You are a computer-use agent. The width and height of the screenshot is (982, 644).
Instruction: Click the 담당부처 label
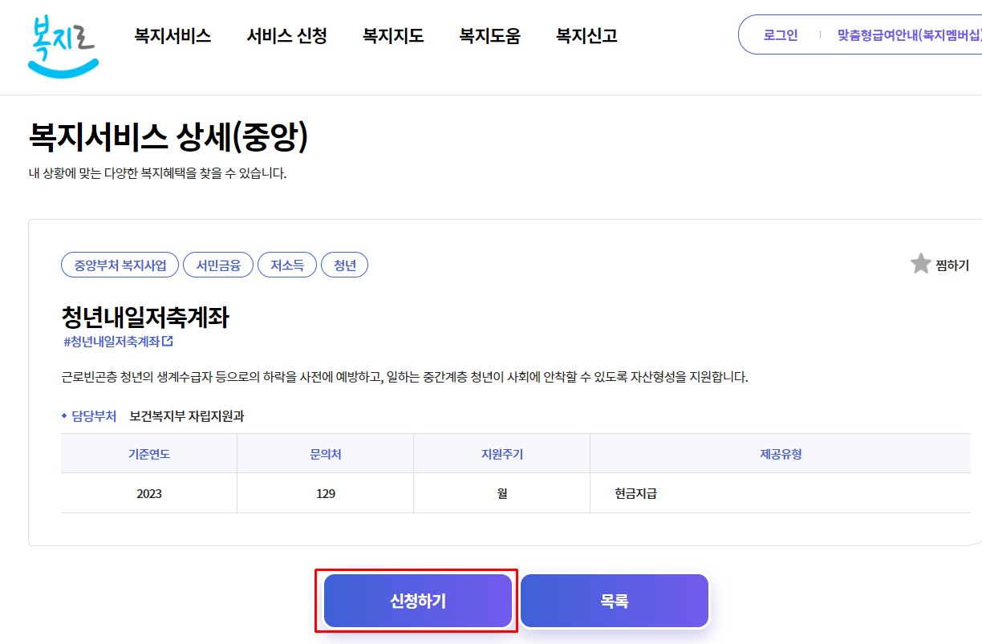coord(94,416)
